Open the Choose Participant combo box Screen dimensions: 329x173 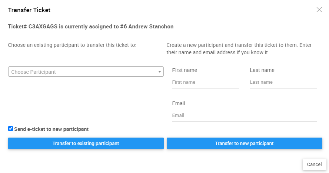(x=82, y=72)
